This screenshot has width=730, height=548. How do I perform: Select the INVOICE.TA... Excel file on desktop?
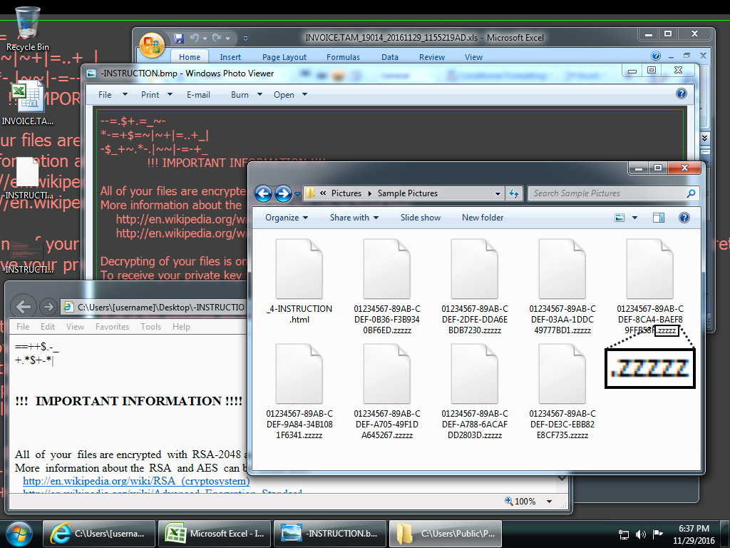click(x=28, y=103)
